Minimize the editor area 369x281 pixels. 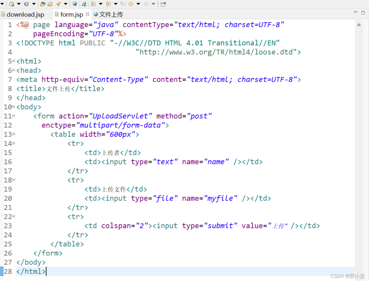(x=355, y=12)
